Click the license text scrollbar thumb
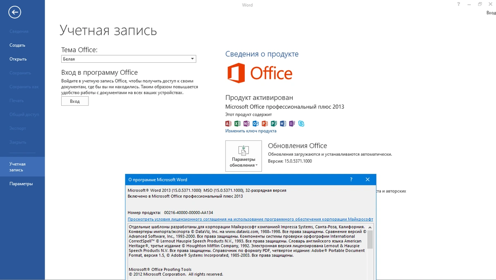The height and width of the screenshot is (280, 496). 370,240
